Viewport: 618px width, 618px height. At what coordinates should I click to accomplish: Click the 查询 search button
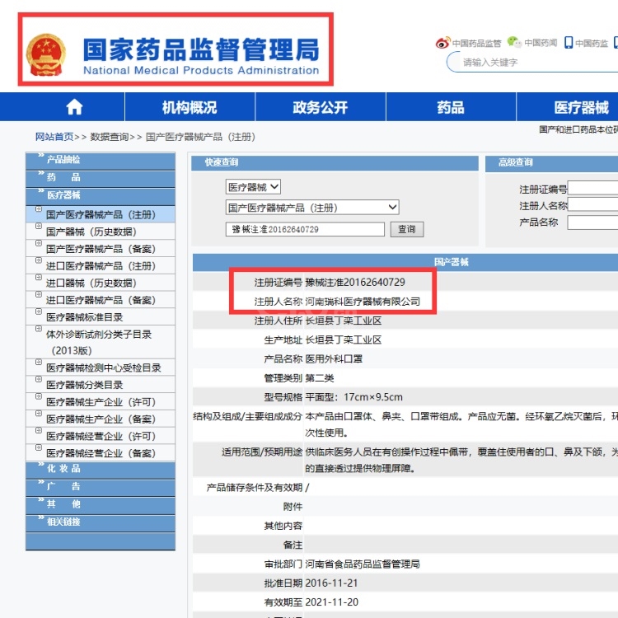[x=407, y=230]
